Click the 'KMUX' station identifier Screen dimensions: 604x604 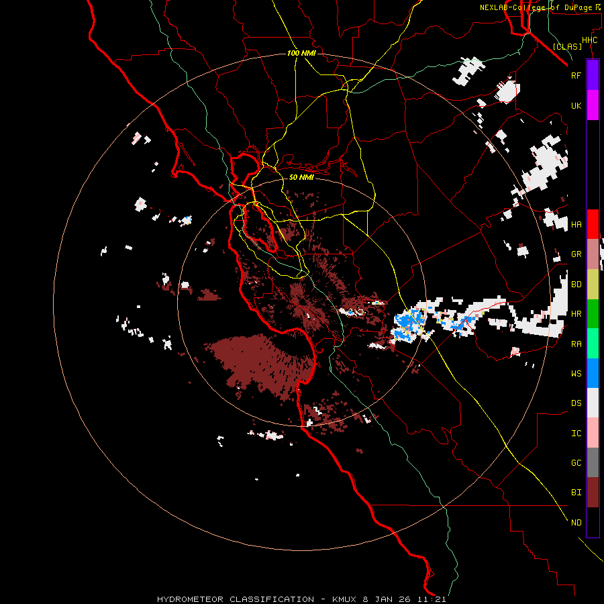tap(345, 599)
